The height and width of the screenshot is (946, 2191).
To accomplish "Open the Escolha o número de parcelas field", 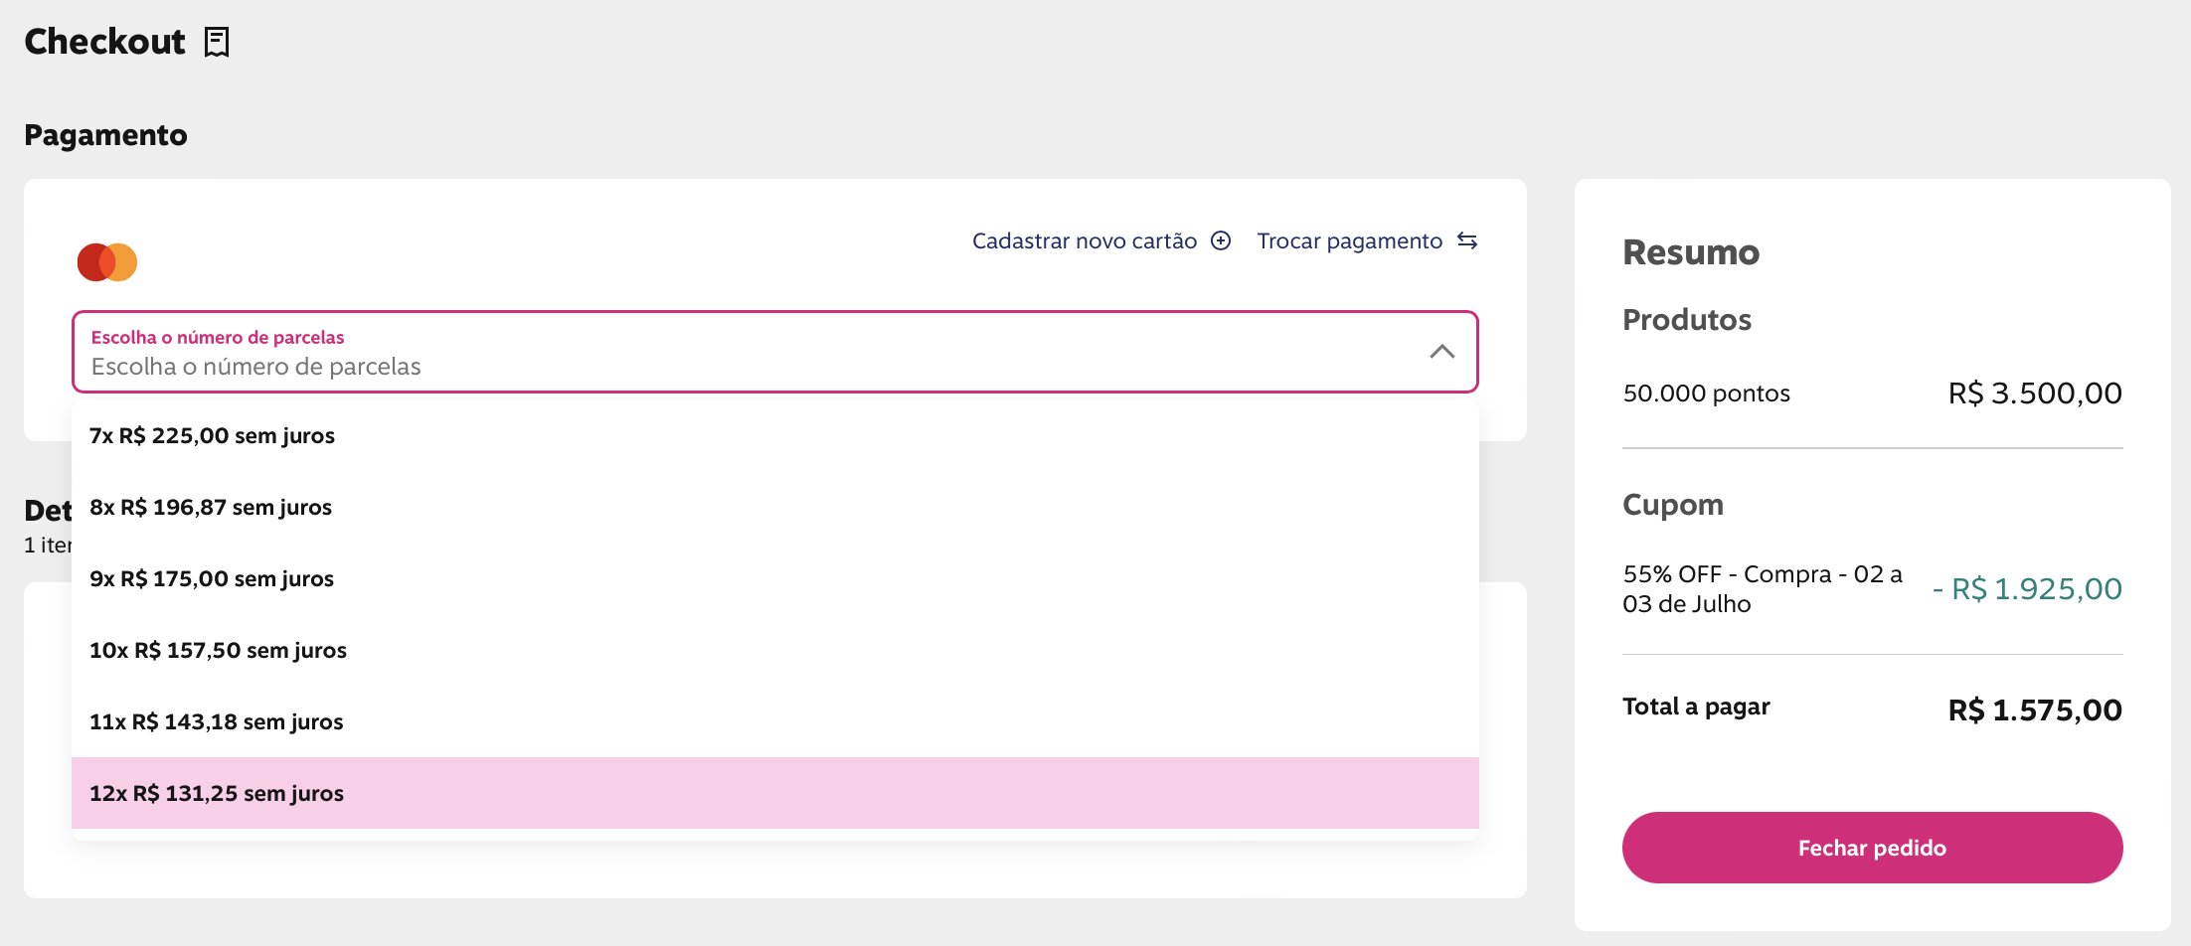I will [775, 352].
